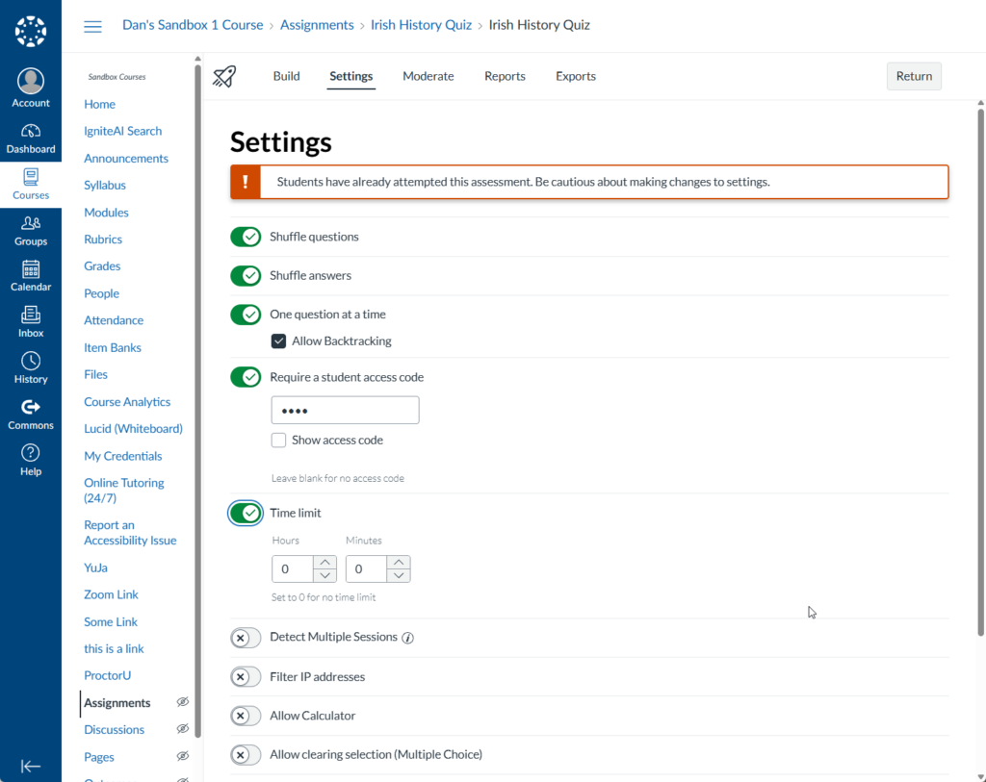Click the hidden-eye icon next to Discussions
Screen dimensions: 986x782
tap(182, 729)
